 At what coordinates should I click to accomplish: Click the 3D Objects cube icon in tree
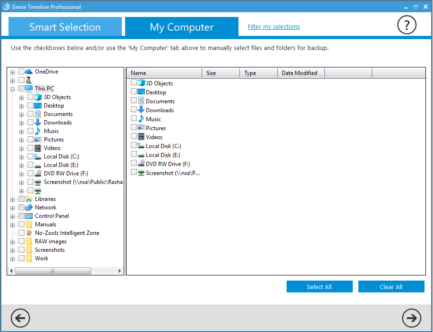pyautogui.click(x=38, y=97)
